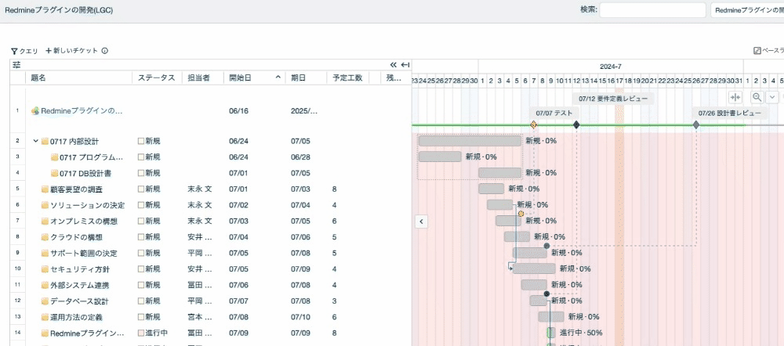Screen dimensions: 784x346
Task: Click status square of データベース設計 row
Action: pyautogui.click(x=141, y=301)
